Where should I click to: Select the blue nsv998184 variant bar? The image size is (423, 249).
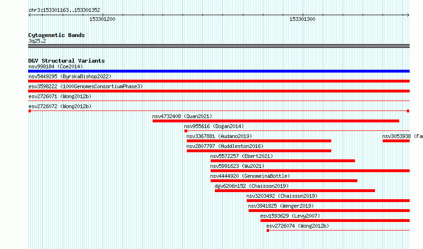coord(219,71)
